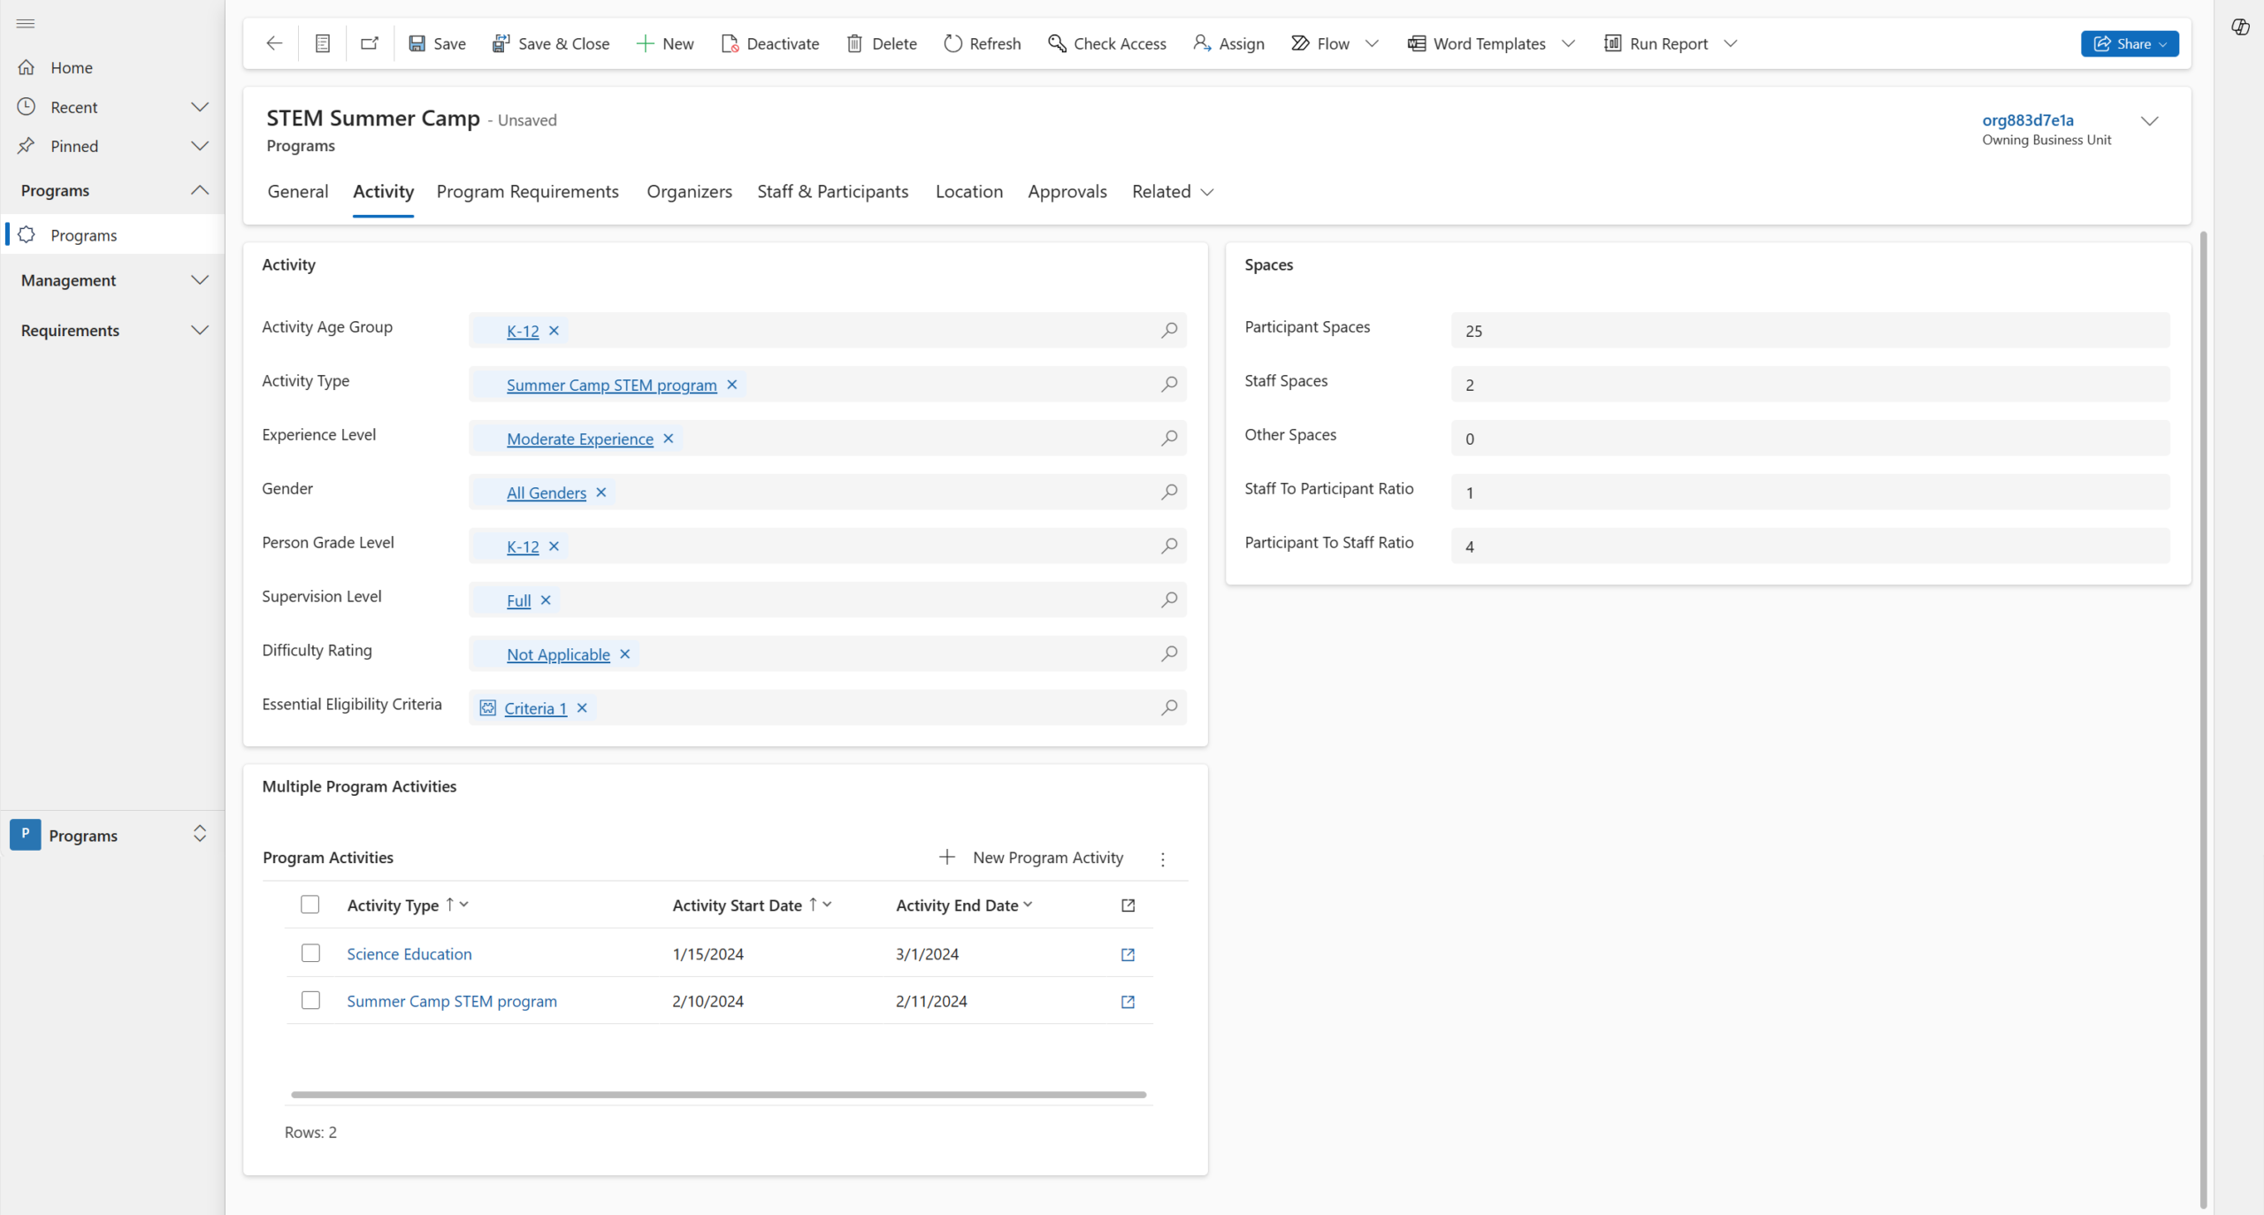This screenshot has height=1215, width=2264.
Task: Go back with the back arrow icon
Action: 274,43
